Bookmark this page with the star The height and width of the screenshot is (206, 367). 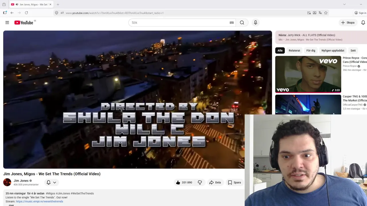point(326,13)
